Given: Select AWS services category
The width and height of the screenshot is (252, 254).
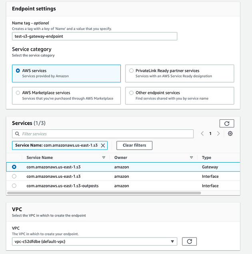Looking at the screenshot, I should [18, 71].
